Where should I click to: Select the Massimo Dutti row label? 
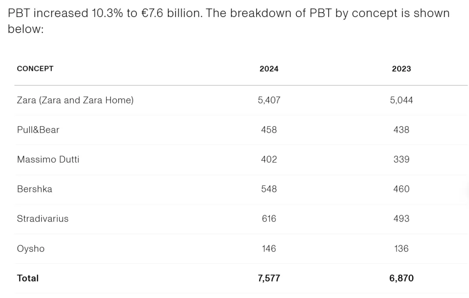pyautogui.click(x=48, y=159)
